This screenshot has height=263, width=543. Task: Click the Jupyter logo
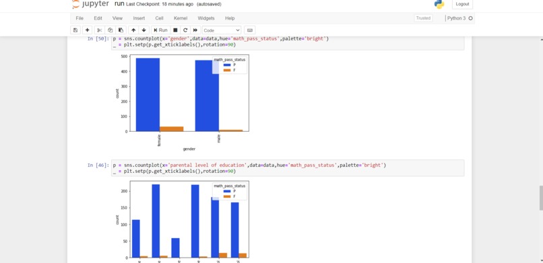90,4
